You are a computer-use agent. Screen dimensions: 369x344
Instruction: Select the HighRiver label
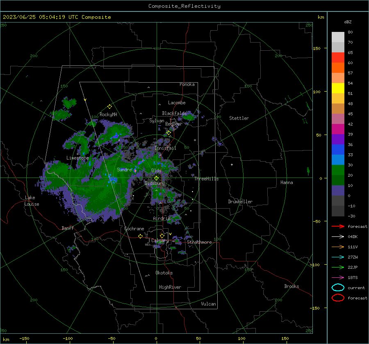click(170, 287)
